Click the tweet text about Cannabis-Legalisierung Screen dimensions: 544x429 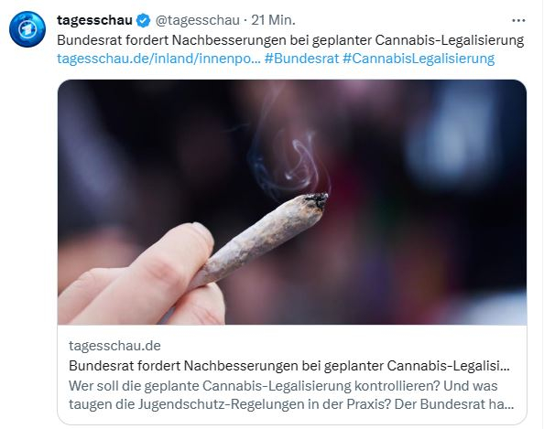(x=290, y=40)
